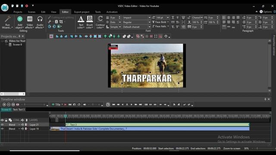This screenshot has height=155, width=276.
Task: Open Blend mode dropdown for Layer 21
Action: (14, 124)
